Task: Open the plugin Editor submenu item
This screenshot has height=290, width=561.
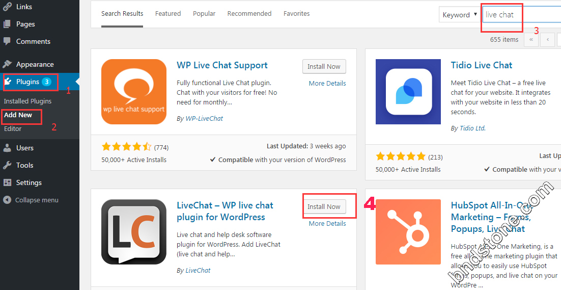Action: pyautogui.click(x=13, y=128)
